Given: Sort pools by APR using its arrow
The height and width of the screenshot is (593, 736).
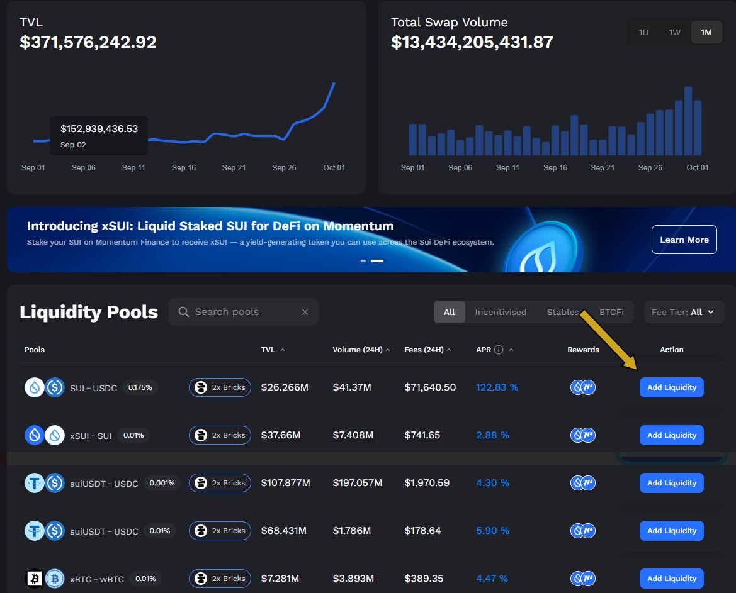Looking at the screenshot, I should [511, 350].
